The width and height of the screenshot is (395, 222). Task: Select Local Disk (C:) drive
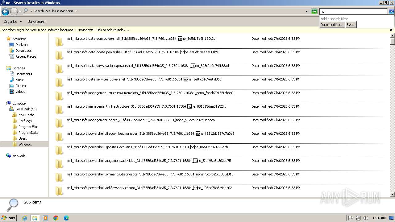point(26,109)
